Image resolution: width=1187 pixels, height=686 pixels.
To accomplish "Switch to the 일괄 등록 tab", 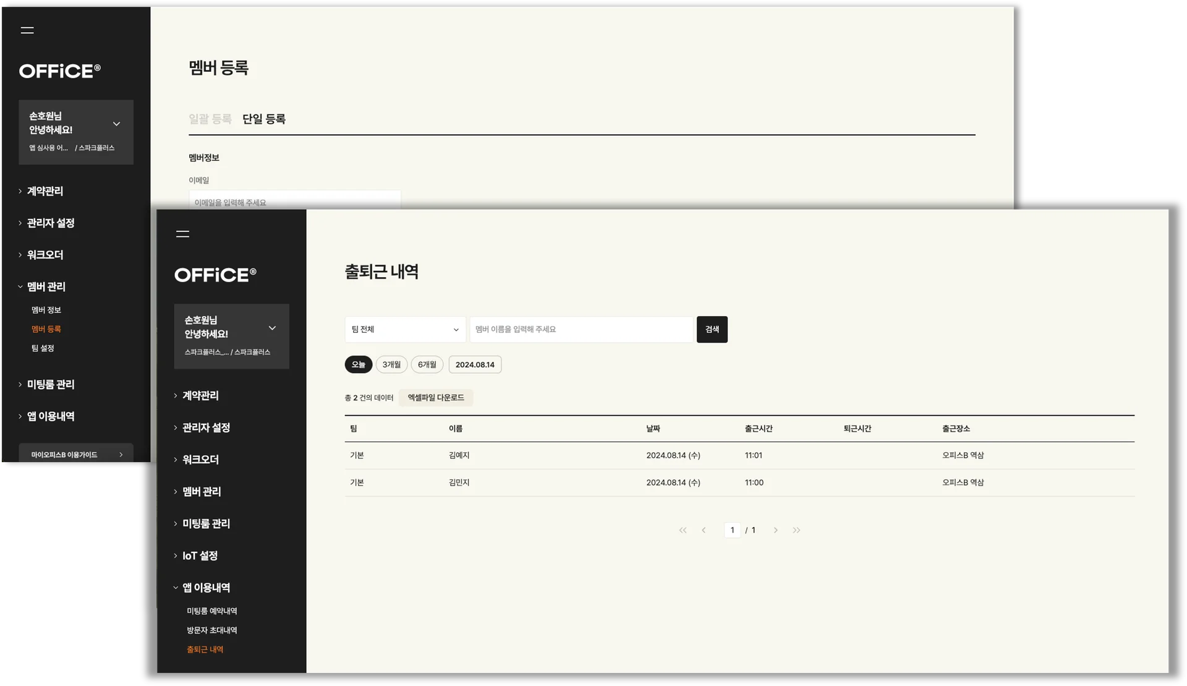I will point(210,119).
